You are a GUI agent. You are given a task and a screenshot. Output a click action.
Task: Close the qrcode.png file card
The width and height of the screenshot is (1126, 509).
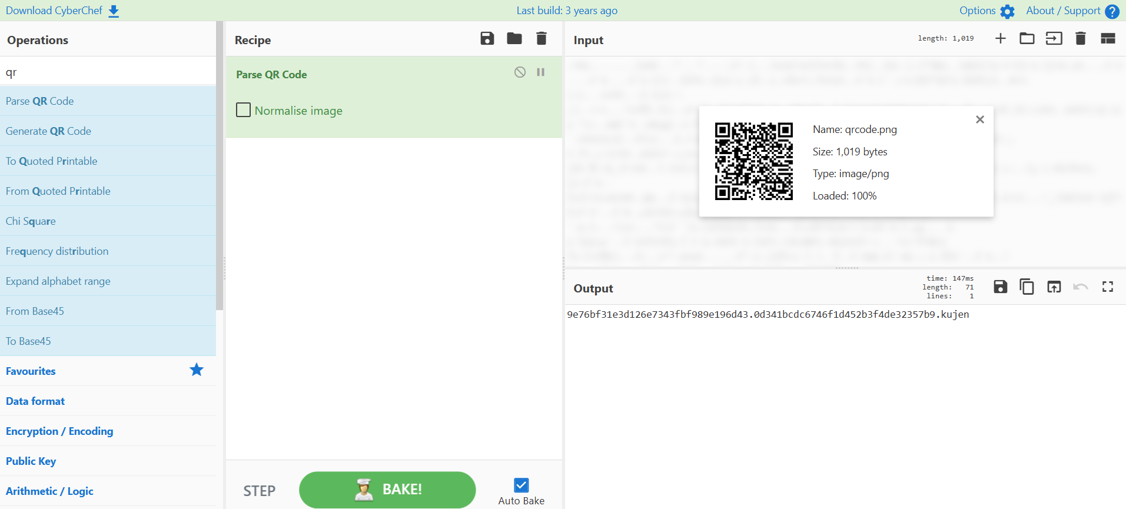(980, 119)
